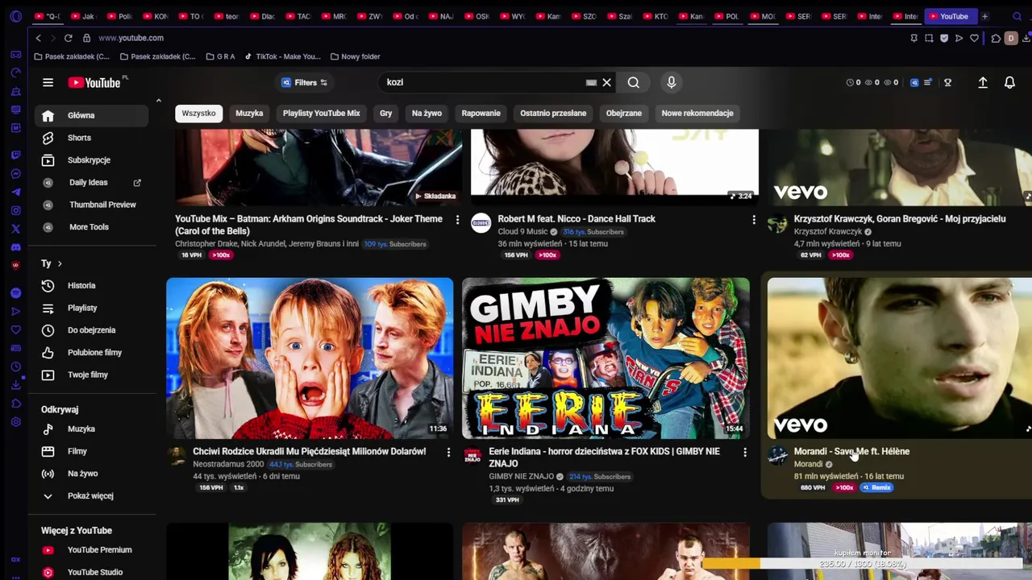The height and width of the screenshot is (580, 1032).
Task: Open the YouTube hamburger guide menu
Action: [x=48, y=82]
